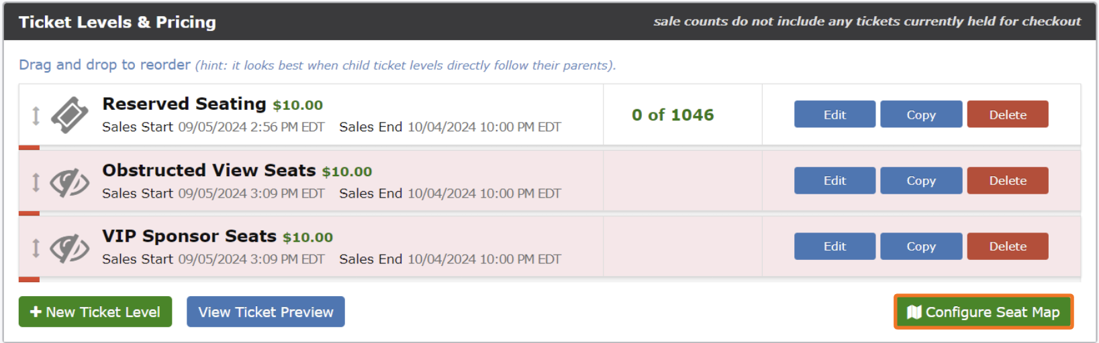Copy the Reserved Seating ticket level

pyautogui.click(x=920, y=115)
